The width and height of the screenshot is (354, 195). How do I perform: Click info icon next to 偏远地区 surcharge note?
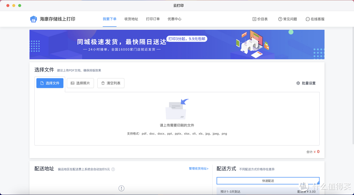pos(113,169)
